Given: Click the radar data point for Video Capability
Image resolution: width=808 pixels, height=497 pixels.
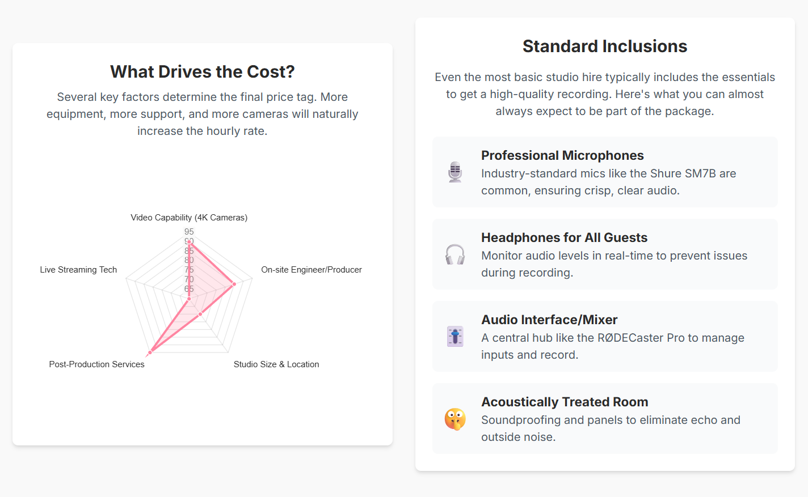Looking at the screenshot, I should tap(189, 242).
